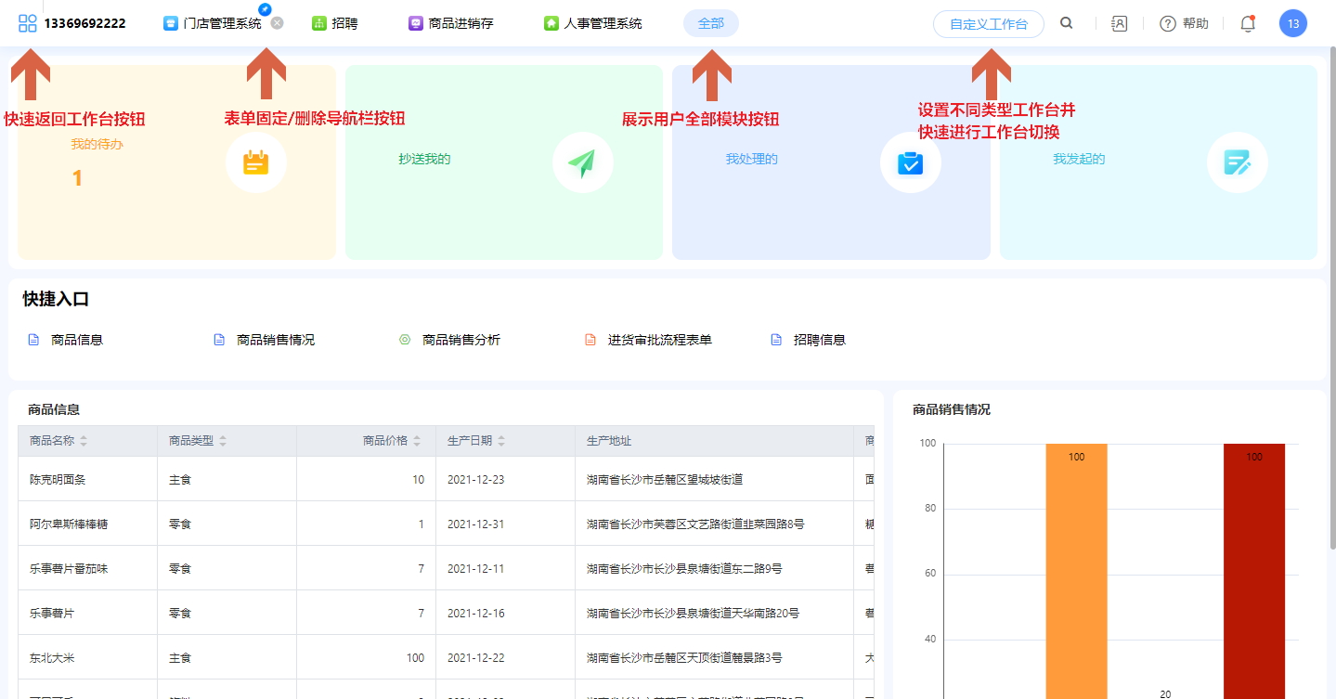Click the 抄送我的 paper plane icon
Viewport: 1336px width, 699px height.
point(582,163)
